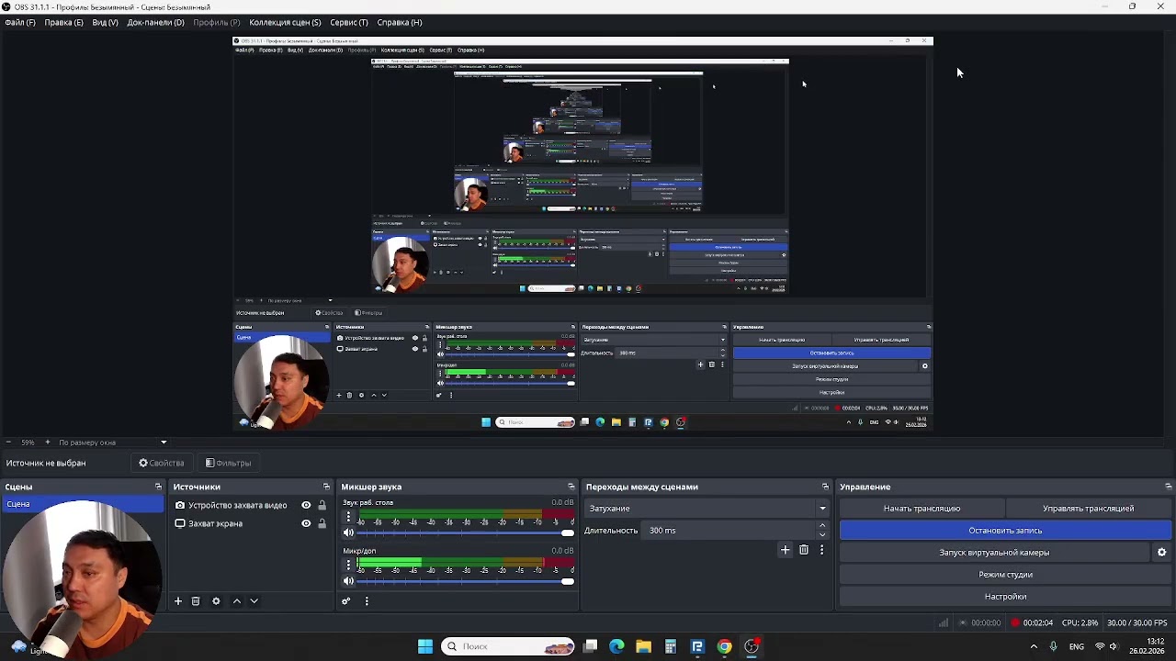The width and height of the screenshot is (1176, 661).
Task: Open File Explorer from the taskbar
Action: point(643,646)
